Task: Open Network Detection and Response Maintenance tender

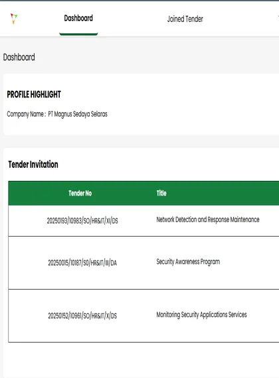Action: pos(208,220)
